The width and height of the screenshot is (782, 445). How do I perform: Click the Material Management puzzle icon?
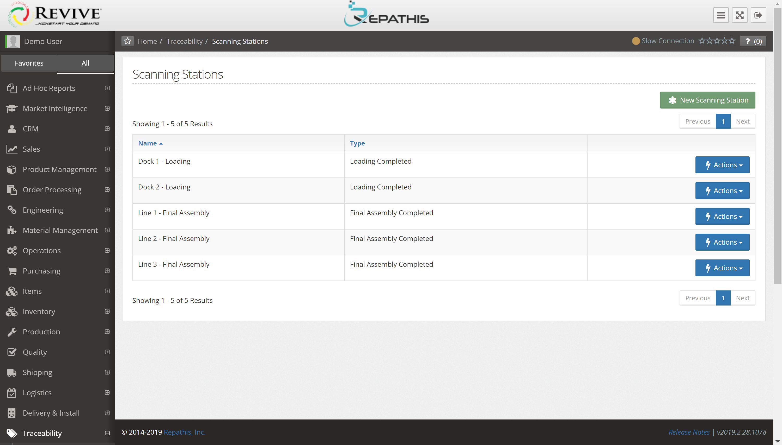[x=12, y=230]
